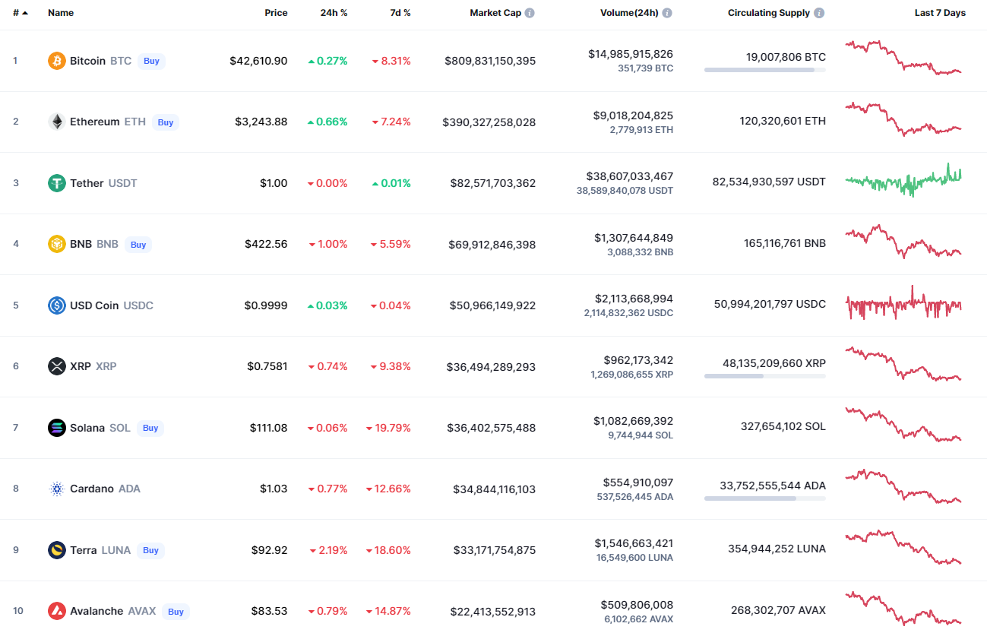This screenshot has height=636, width=987.
Task: Open Tether's green 7-day sparkline chart
Action: point(903,181)
